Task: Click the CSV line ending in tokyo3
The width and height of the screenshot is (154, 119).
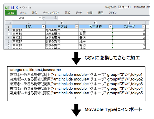Action: pos(76,84)
